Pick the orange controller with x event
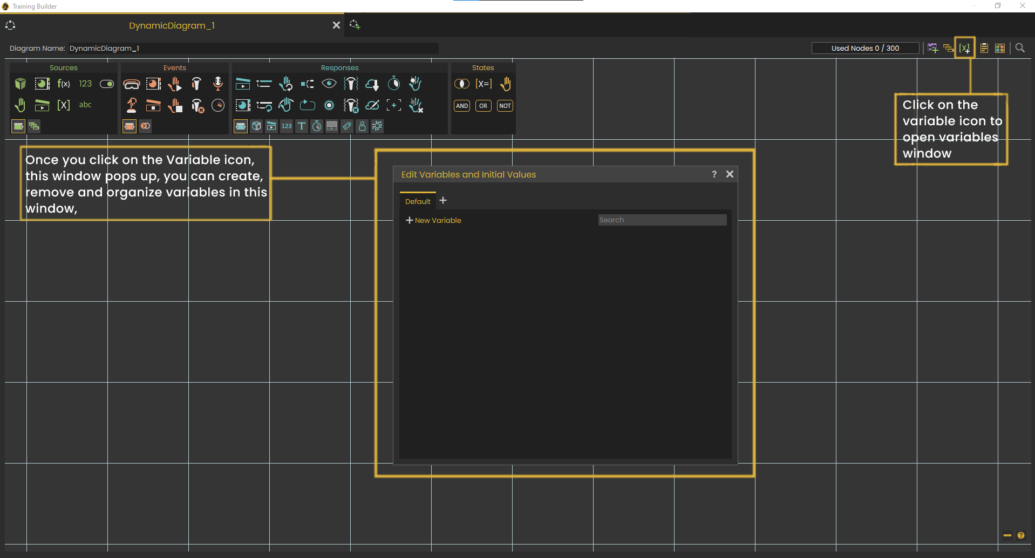 (x=198, y=105)
